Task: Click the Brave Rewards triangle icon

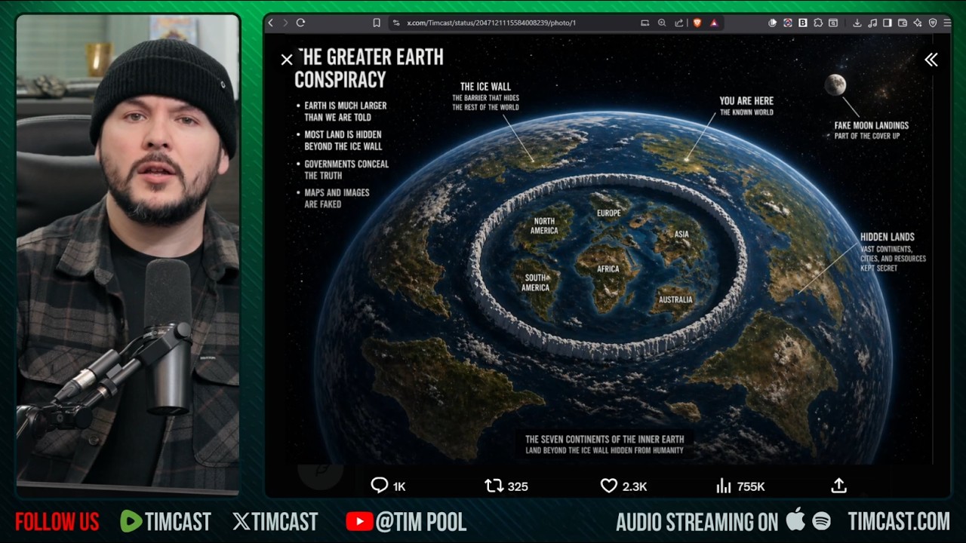Action: tap(714, 23)
